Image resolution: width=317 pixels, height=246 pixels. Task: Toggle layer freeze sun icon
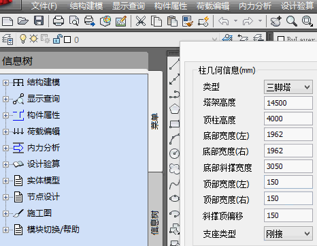pos(34,39)
